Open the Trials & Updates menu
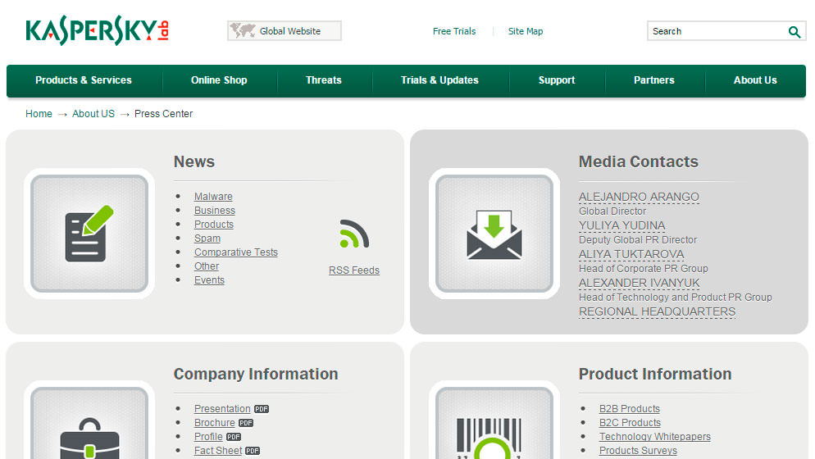Screen dimensions: 815x459 click(439, 80)
